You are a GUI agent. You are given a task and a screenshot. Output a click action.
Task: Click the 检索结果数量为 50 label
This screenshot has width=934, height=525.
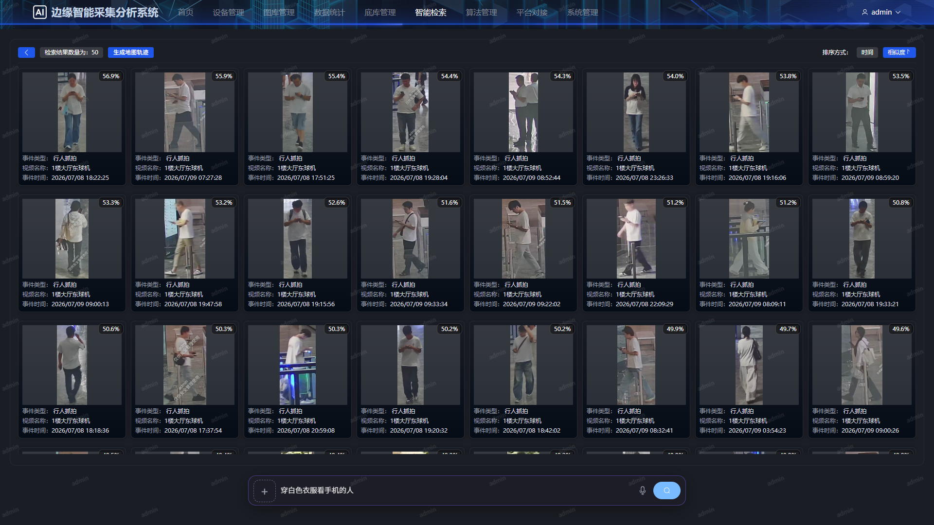tap(72, 52)
